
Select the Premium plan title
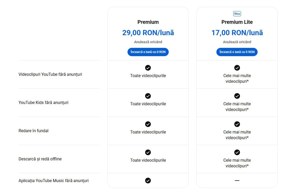tap(148, 22)
